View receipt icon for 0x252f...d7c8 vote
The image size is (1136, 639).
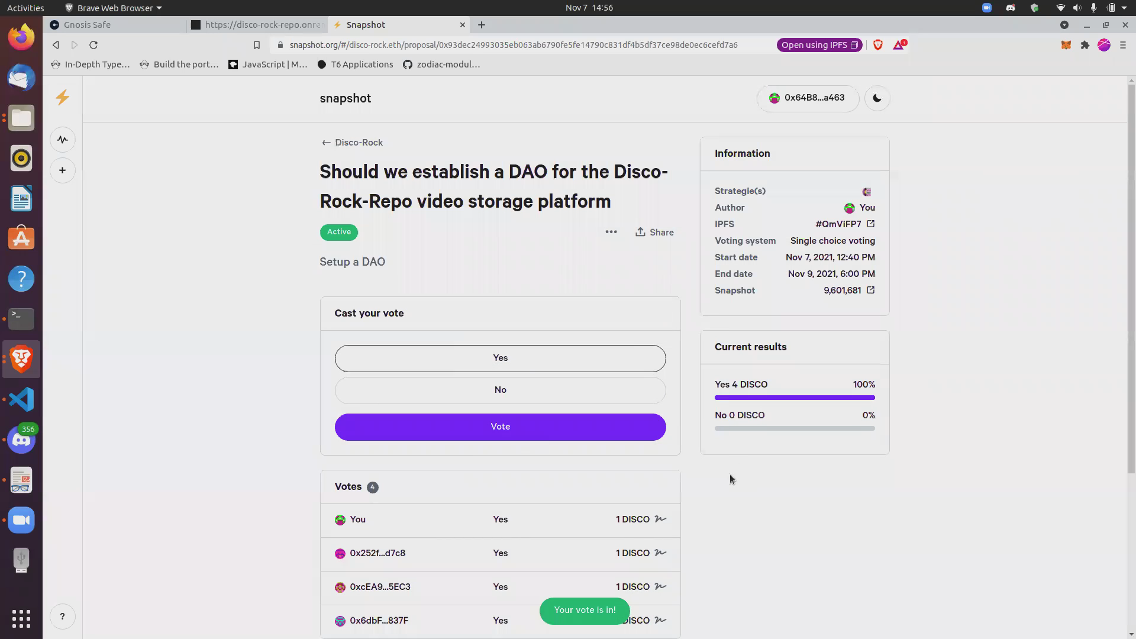click(x=660, y=553)
